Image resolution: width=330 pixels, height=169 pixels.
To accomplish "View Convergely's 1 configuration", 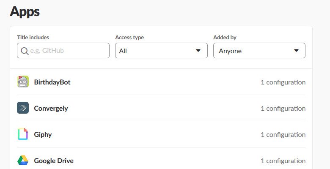I will tap(283, 108).
